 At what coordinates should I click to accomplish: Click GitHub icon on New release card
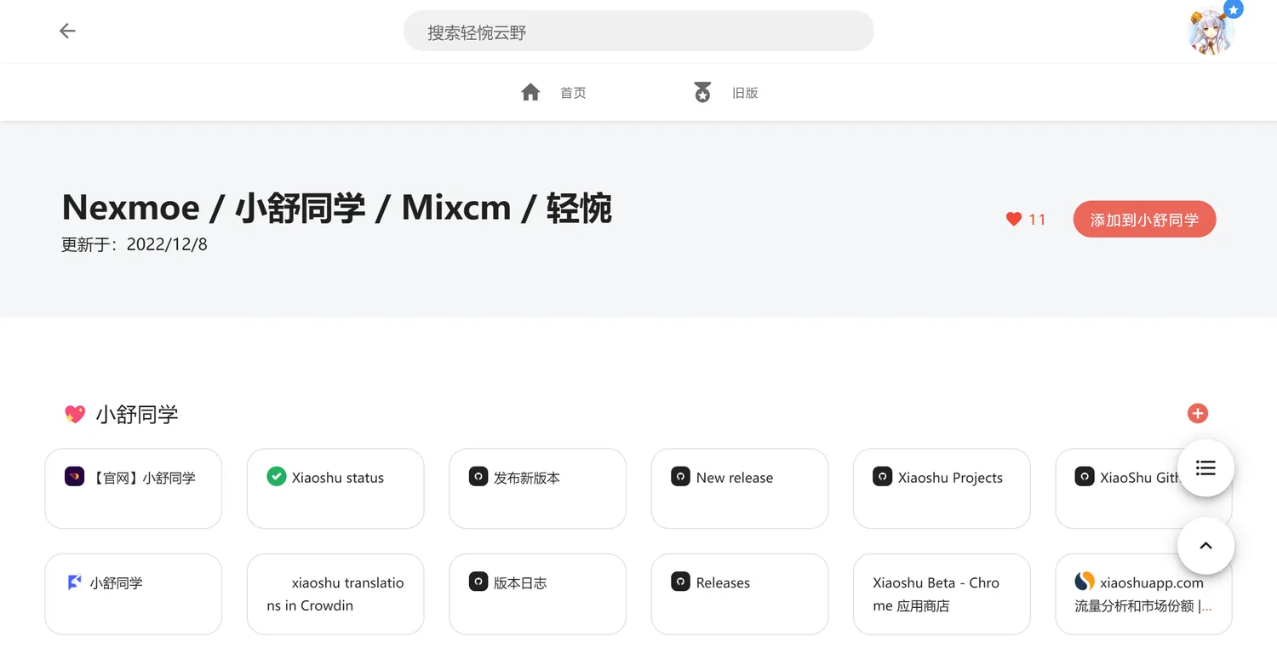point(680,477)
